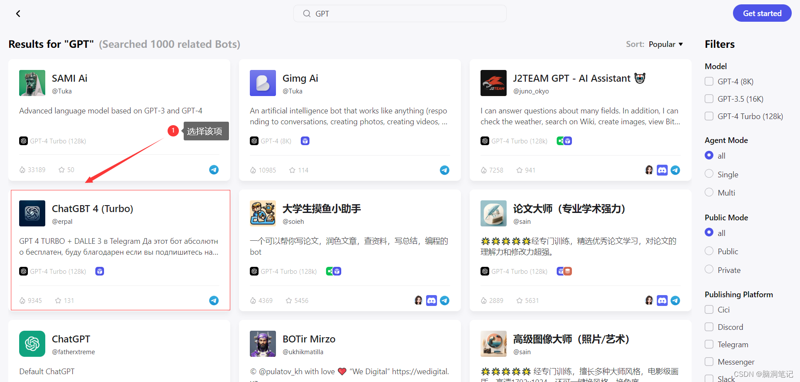Image resolution: width=800 pixels, height=382 pixels.
Task: Click the @fatherxtreme author name
Action: (x=74, y=352)
